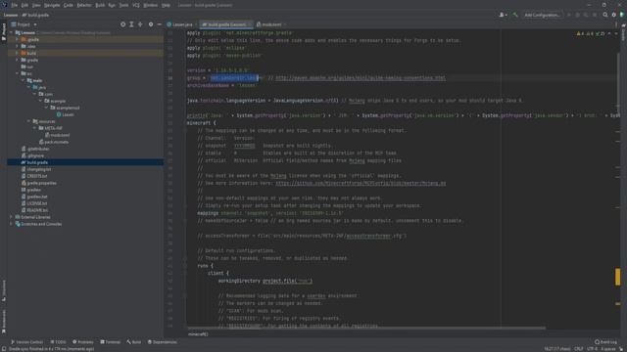Screen dimensions: 627x352
Task: Collapse the main folder
Action: (x=23, y=80)
